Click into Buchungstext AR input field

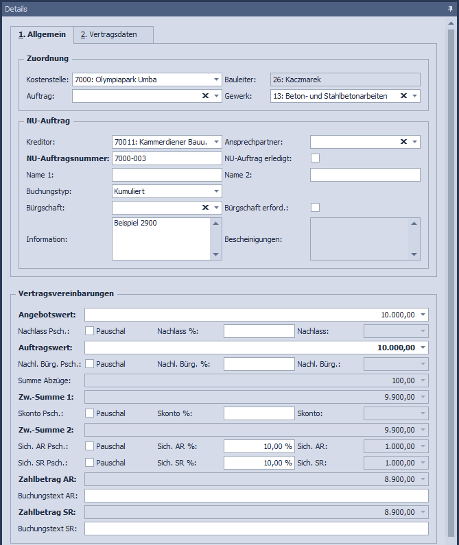256,496
